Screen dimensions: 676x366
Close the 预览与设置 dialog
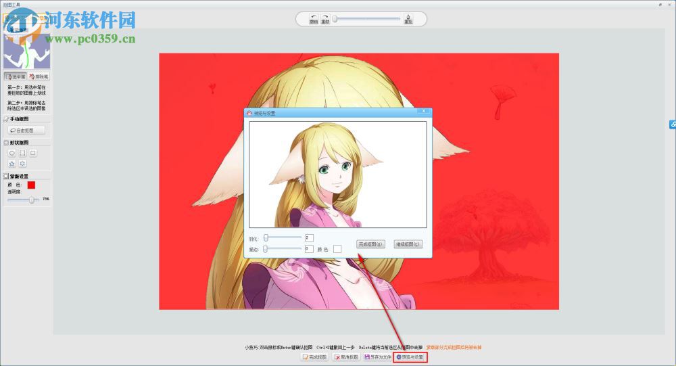click(x=423, y=112)
